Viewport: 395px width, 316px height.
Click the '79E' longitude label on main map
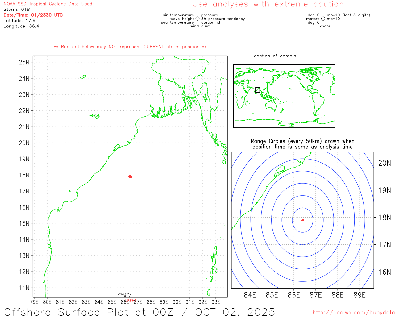pyautogui.click(x=34, y=302)
